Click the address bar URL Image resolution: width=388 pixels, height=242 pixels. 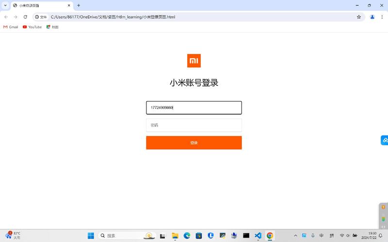[x=113, y=17]
